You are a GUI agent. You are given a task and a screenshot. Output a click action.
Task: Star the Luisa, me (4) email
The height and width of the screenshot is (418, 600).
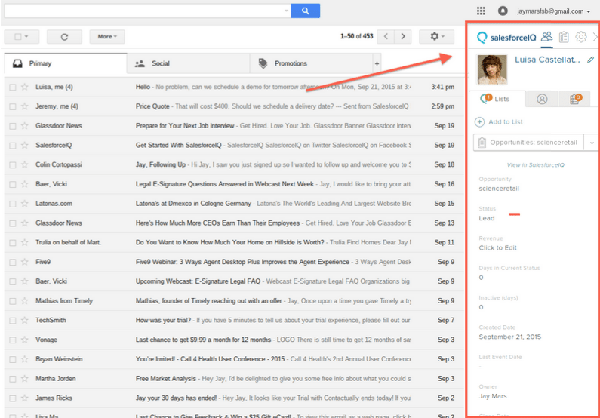coord(25,87)
